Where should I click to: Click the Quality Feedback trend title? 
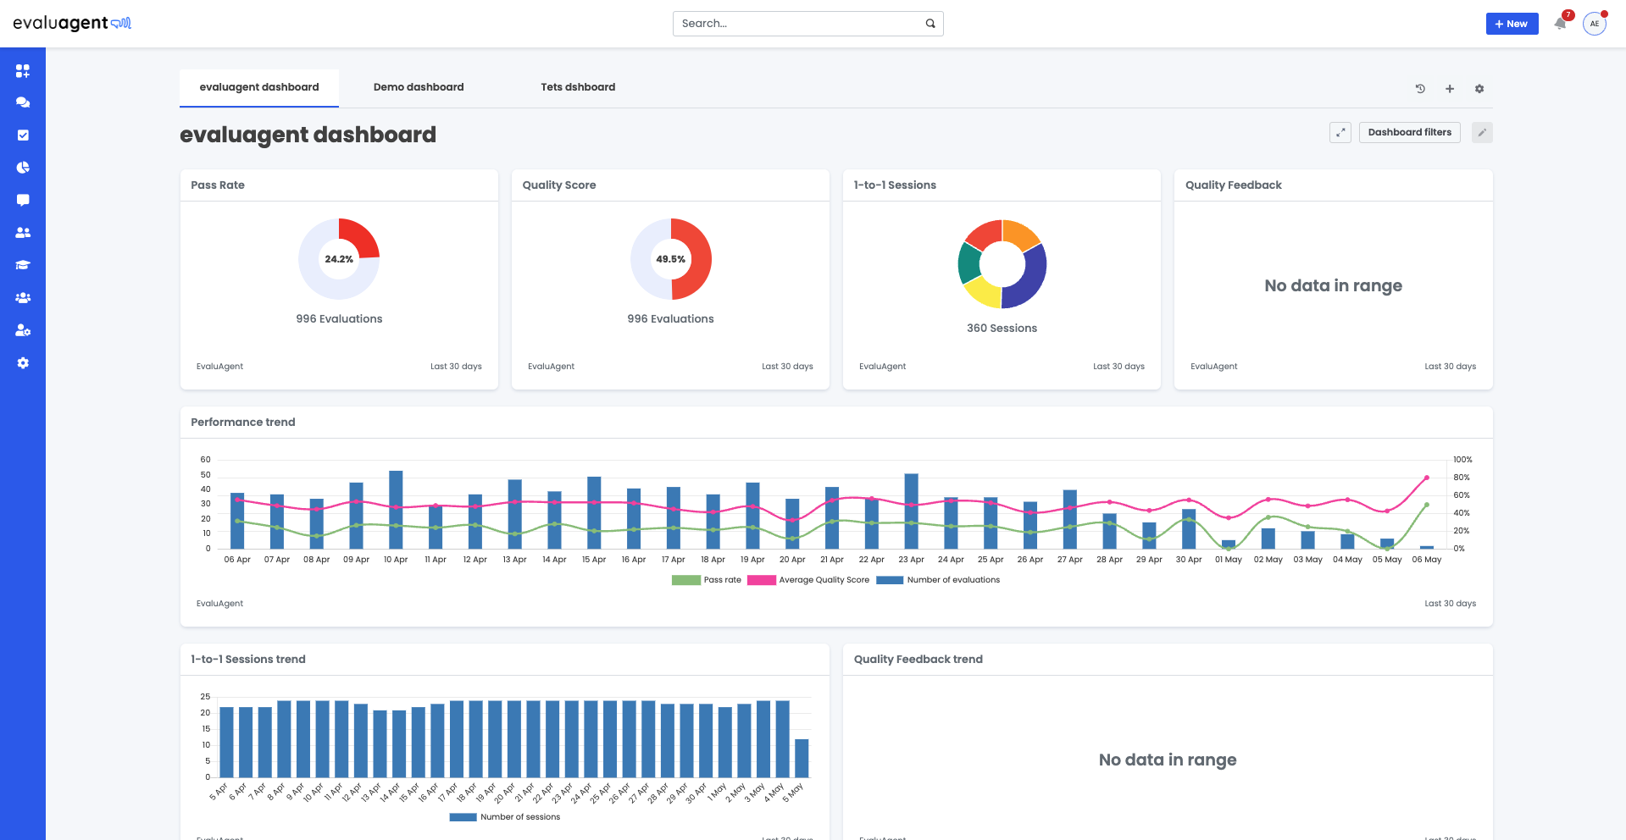918,660
